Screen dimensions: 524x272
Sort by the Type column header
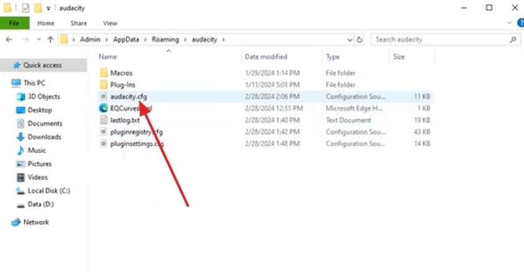[x=332, y=57]
